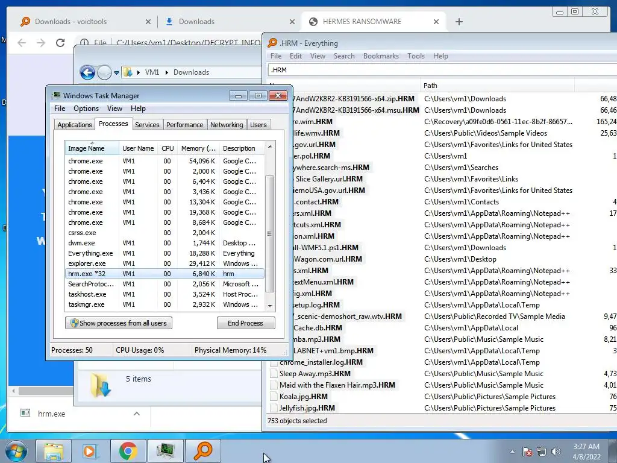Viewport: 617px width, 463px height.
Task: Click scroll up arrow in process list
Action: click(270, 146)
